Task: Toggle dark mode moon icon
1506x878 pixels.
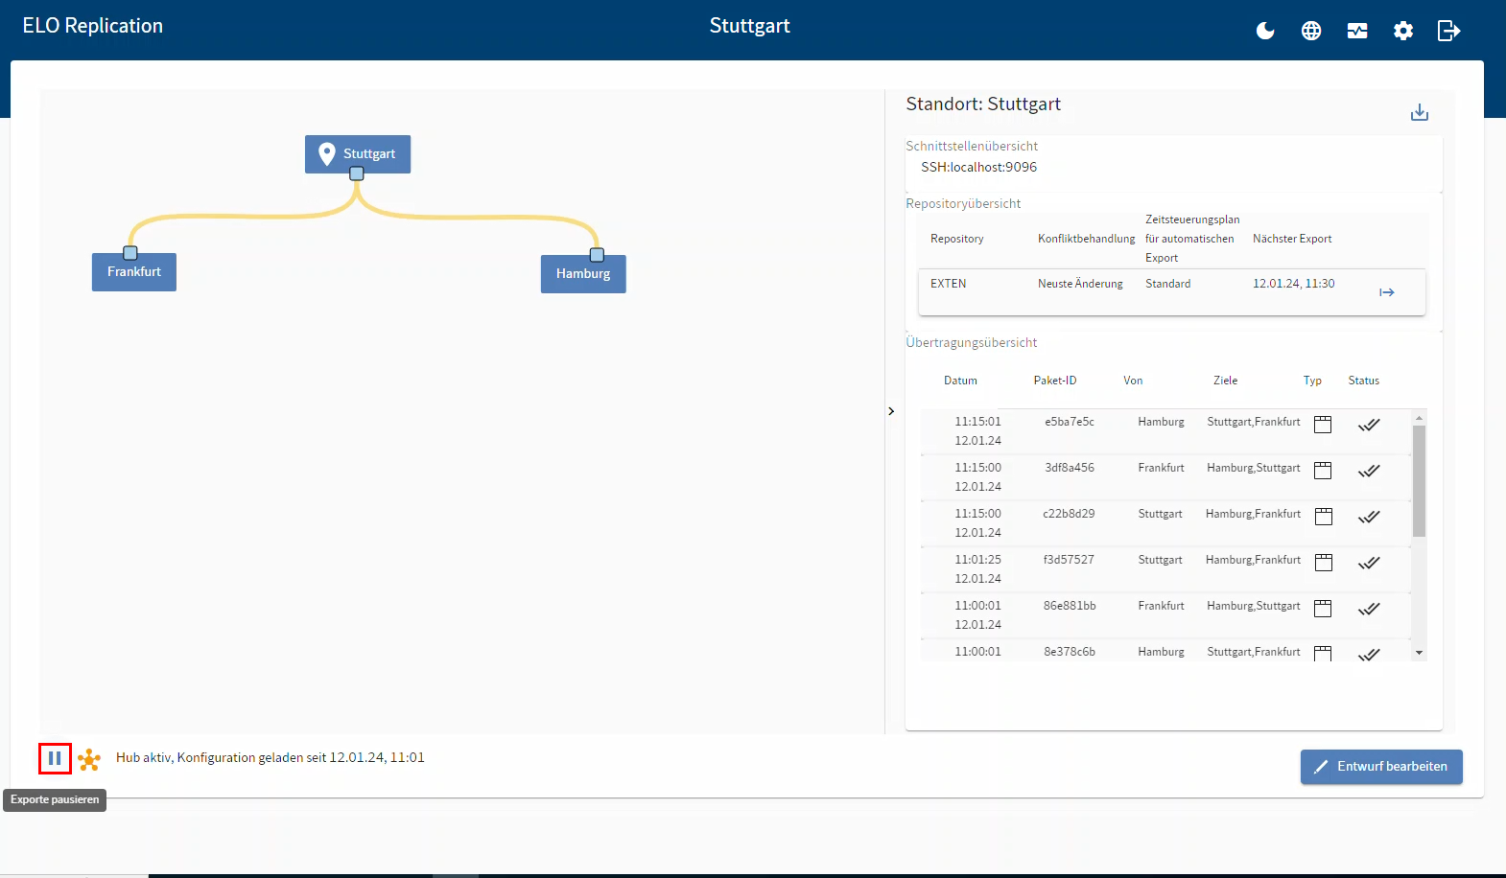Action: [1265, 31]
